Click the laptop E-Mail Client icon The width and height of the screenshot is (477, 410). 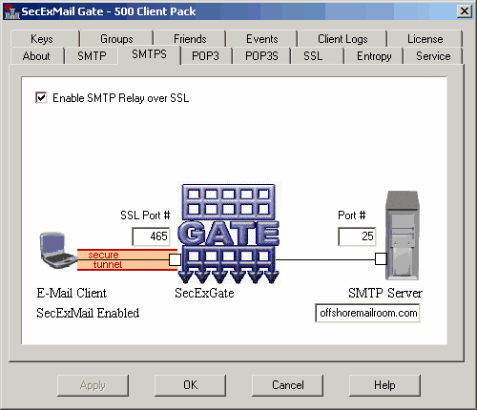[58, 251]
